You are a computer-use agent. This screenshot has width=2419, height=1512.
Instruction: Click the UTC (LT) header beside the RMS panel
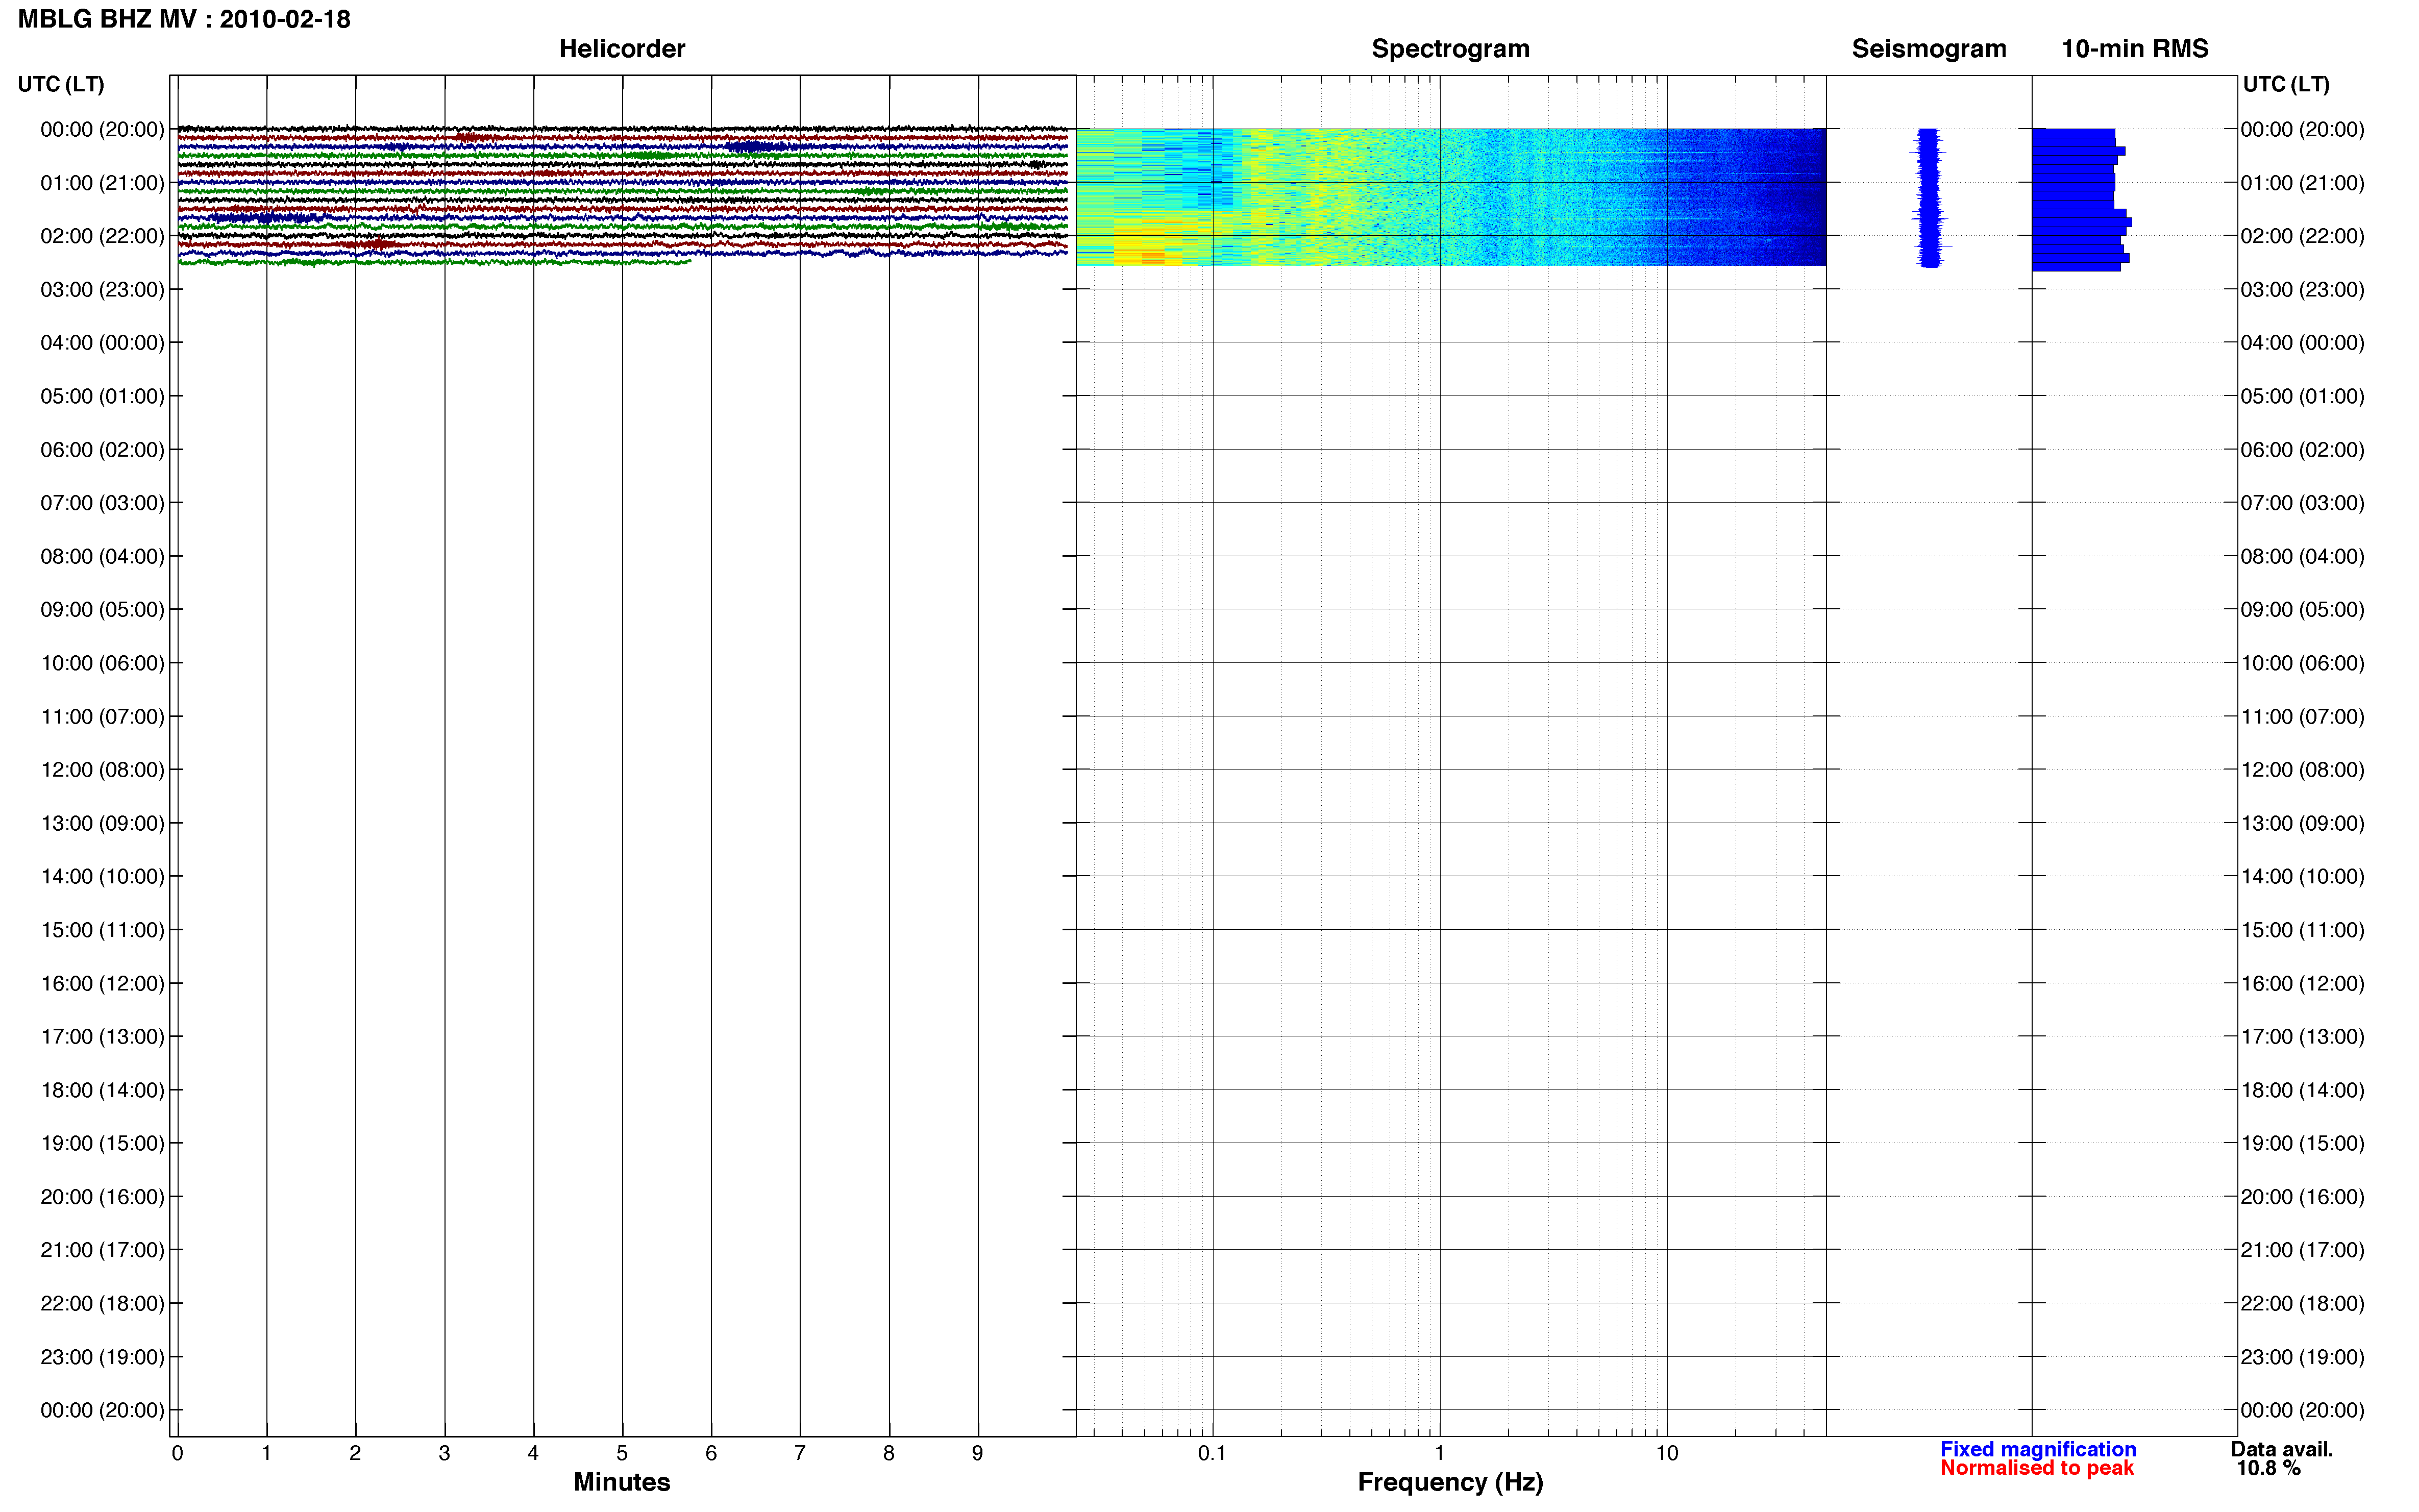[x=2286, y=84]
